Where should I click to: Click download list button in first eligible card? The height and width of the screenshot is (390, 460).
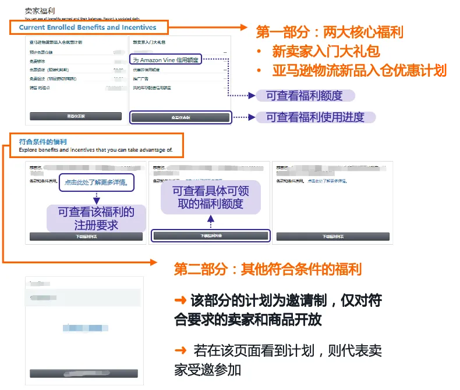[x=86, y=237]
